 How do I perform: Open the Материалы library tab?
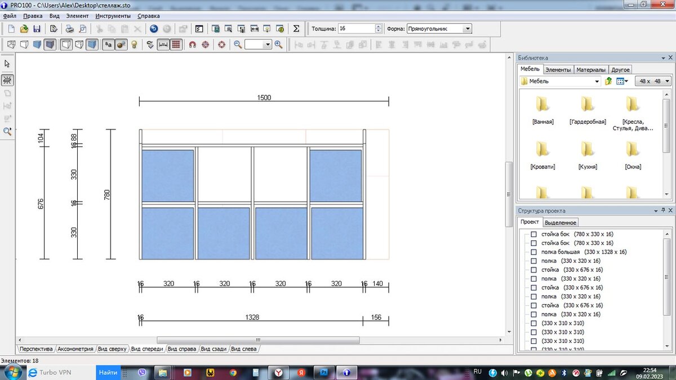[x=591, y=70]
